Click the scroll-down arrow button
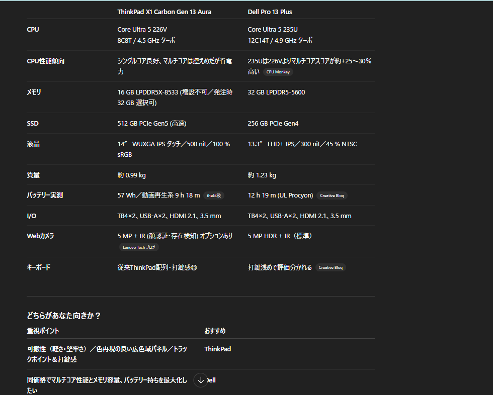The image size is (493, 395). click(201, 380)
